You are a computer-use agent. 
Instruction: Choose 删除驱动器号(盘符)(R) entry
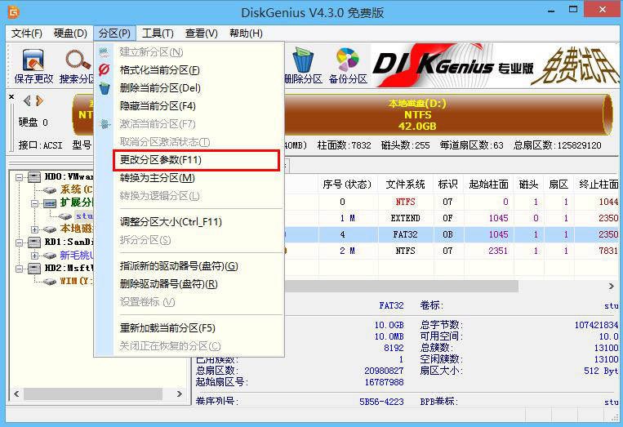point(189,284)
